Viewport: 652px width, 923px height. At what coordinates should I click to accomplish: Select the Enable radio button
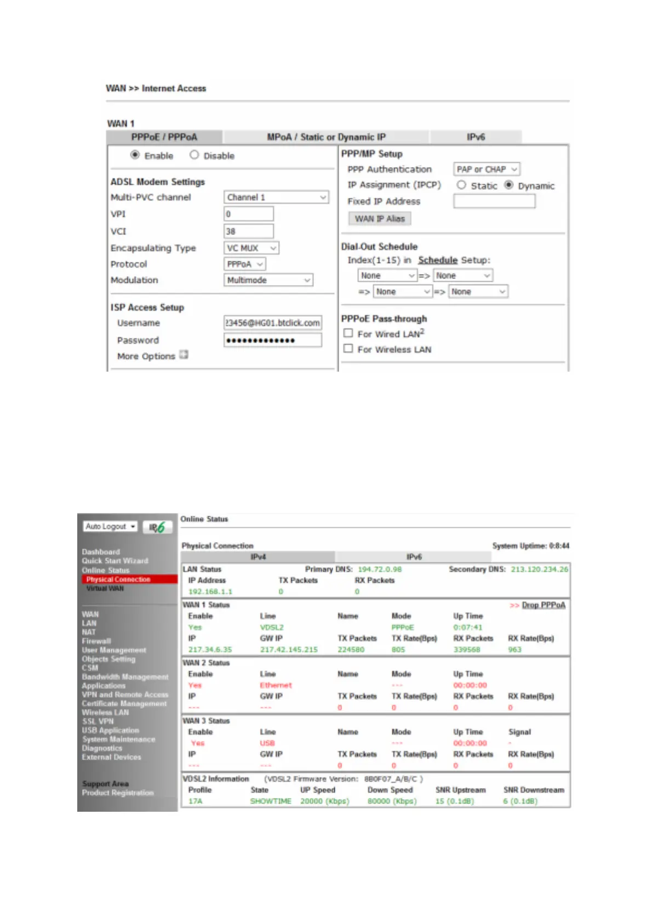[x=135, y=155]
